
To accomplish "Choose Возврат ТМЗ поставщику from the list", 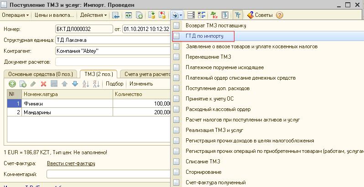I will click(216, 25).
